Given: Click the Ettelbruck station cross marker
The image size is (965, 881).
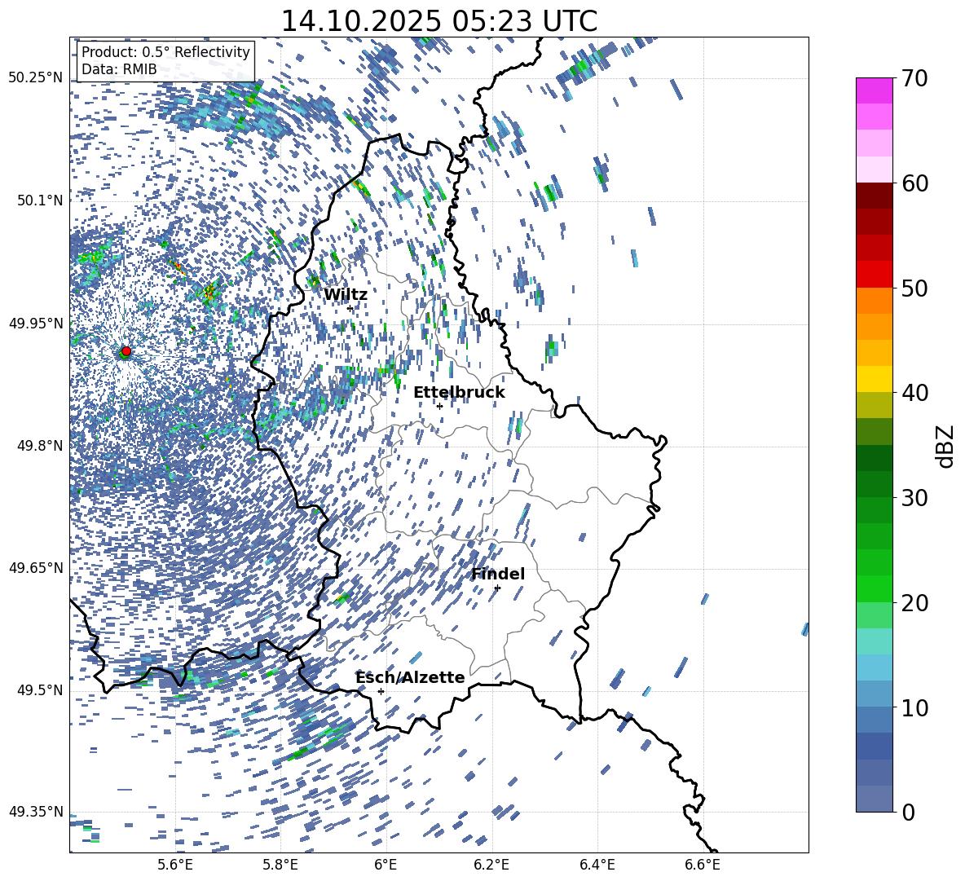Looking at the screenshot, I should pyautogui.click(x=439, y=406).
